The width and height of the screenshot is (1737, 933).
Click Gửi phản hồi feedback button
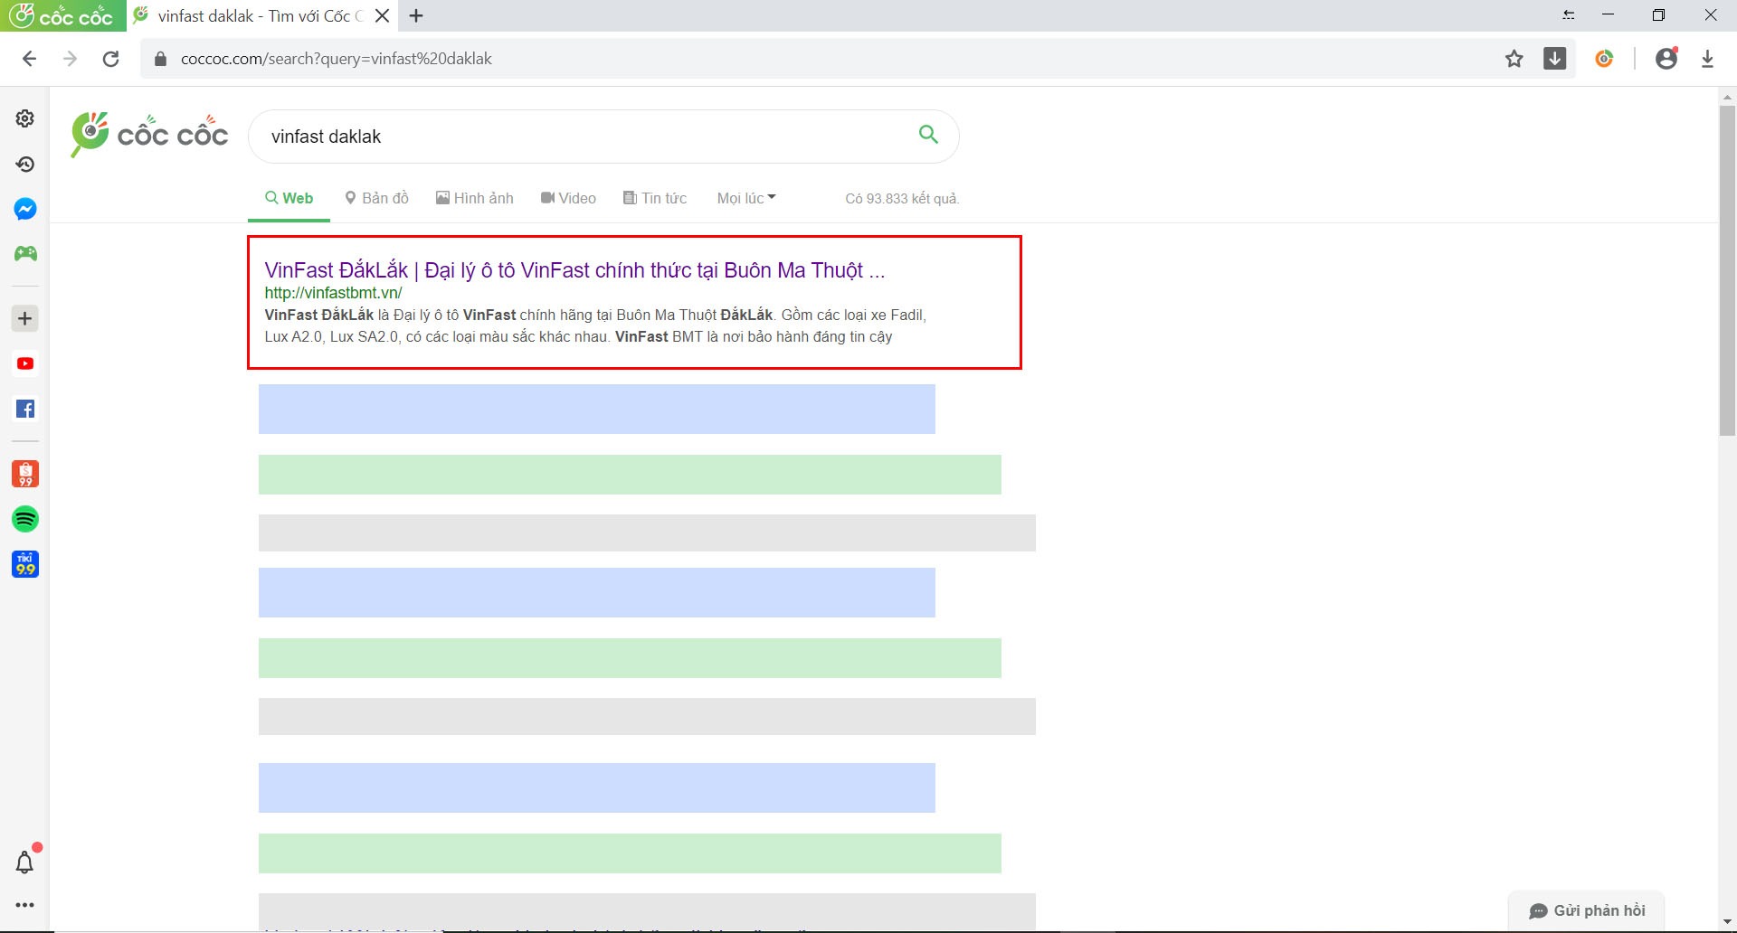pyautogui.click(x=1587, y=910)
